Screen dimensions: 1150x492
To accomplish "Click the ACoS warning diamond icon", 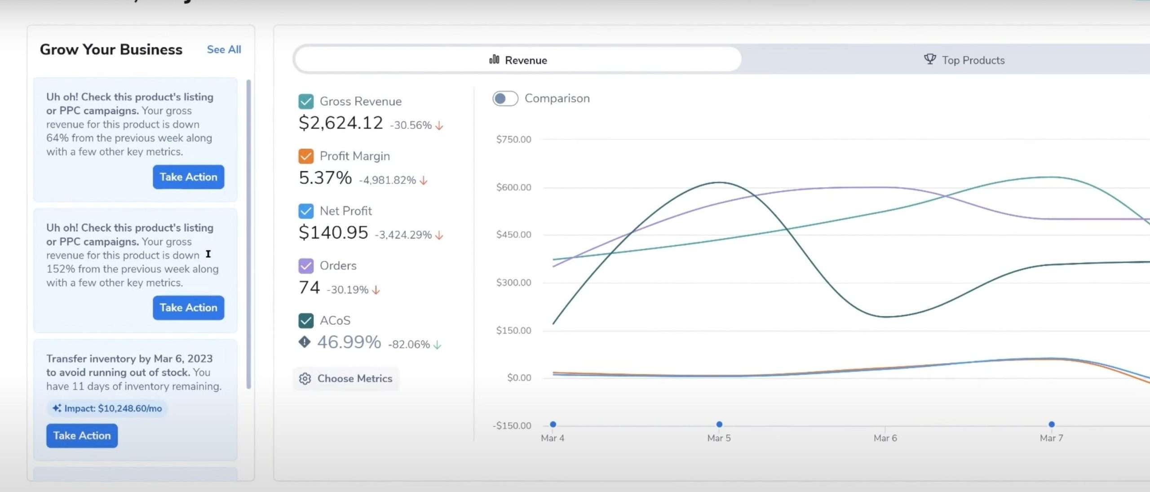I will (305, 342).
